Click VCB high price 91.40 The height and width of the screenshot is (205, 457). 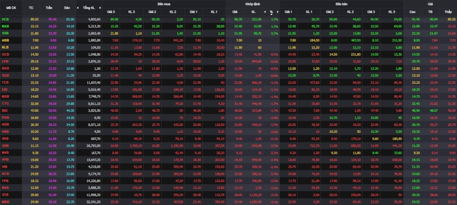click(415, 19)
